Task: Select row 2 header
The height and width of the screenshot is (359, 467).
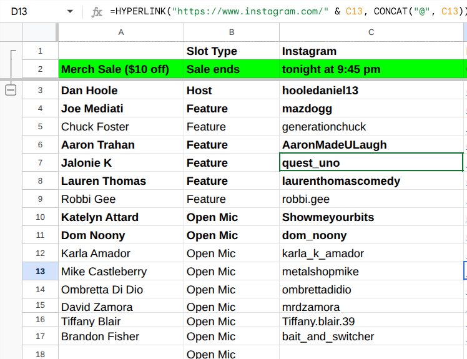Action: 41,69
